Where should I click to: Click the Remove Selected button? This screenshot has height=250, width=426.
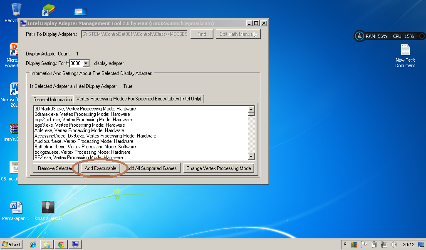pos(56,168)
